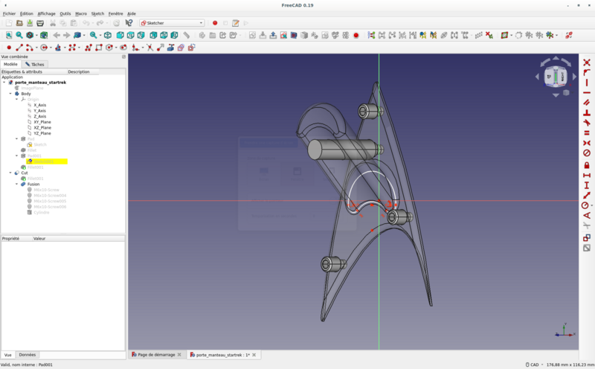Select the Page de démarrage document tab
The image size is (595, 369).
click(156, 355)
